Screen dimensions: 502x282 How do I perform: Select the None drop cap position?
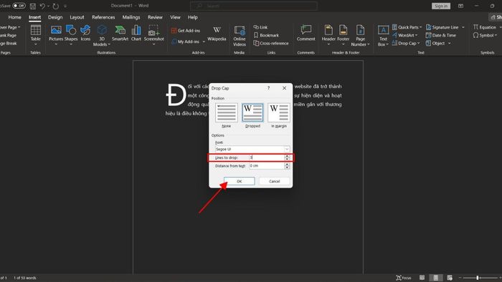pyautogui.click(x=227, y=116)
